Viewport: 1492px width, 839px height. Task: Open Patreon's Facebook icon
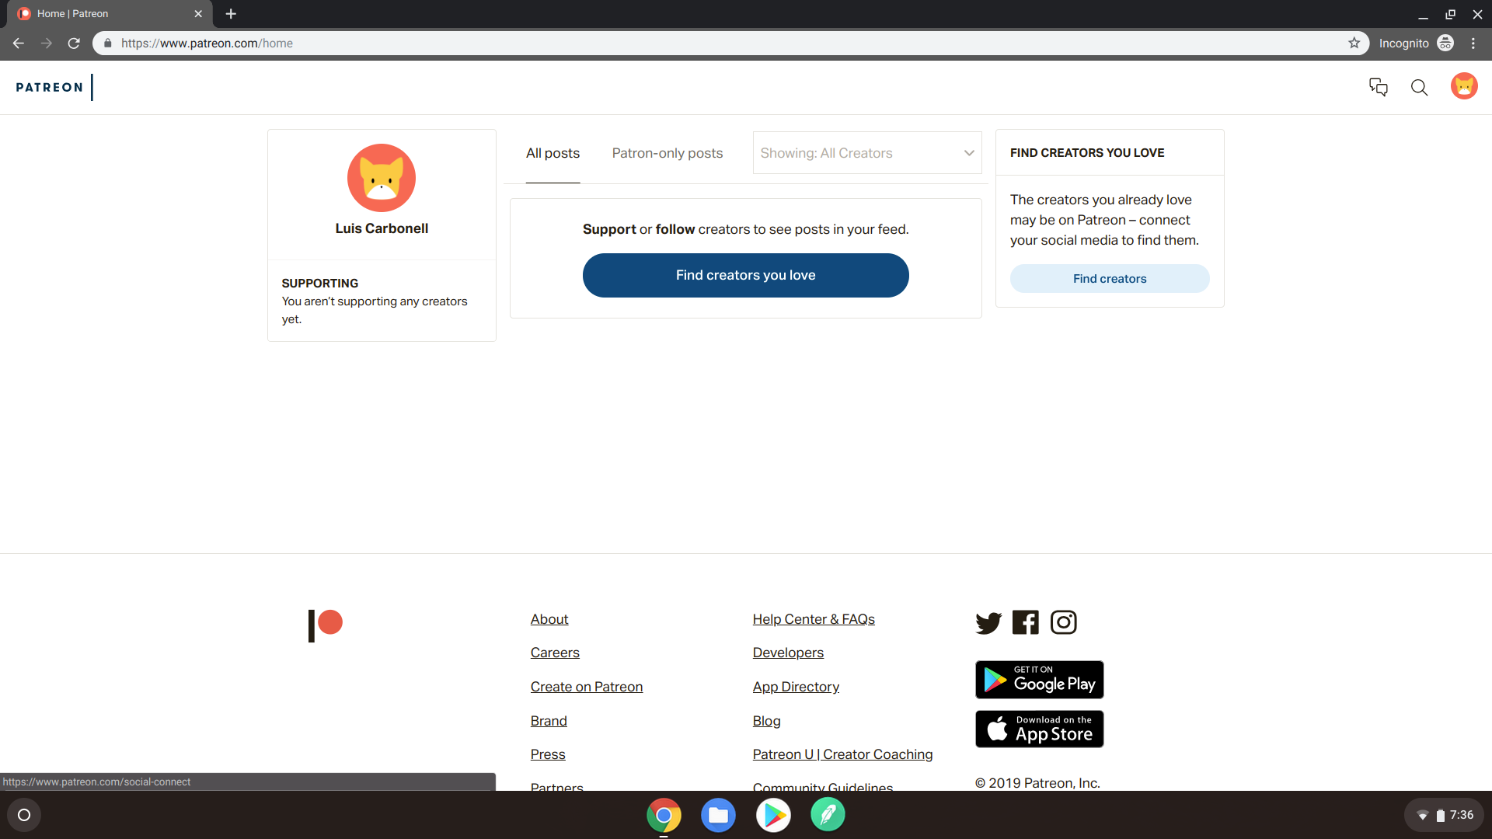pos(1025,622)
